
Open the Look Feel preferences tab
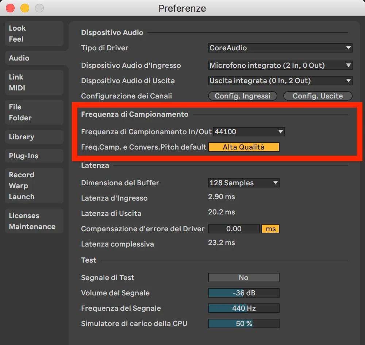click(34, 34)
